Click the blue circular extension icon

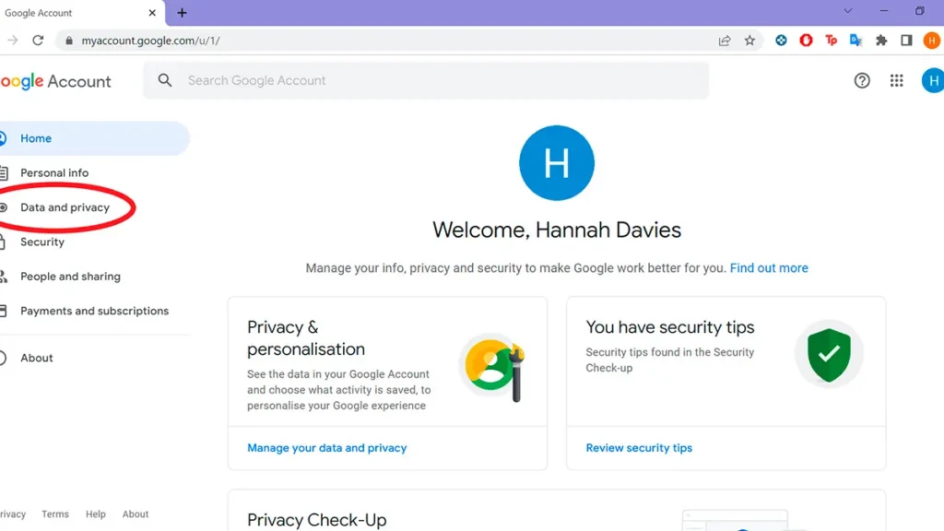tap(781, 41)
